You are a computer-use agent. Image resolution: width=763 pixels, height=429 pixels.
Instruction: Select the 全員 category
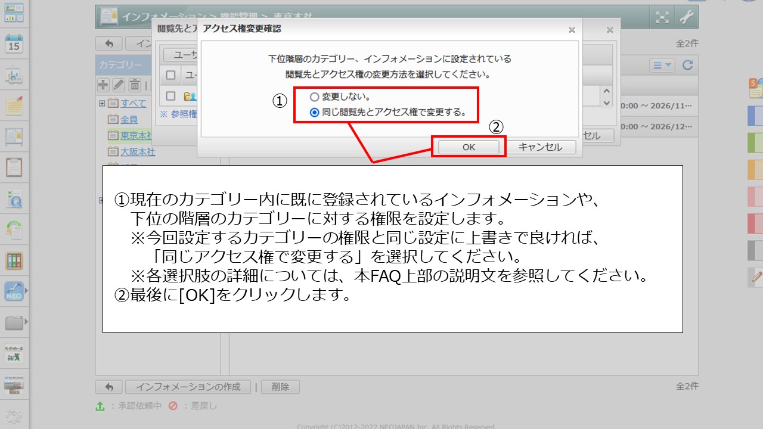click(x=129, y=120)
